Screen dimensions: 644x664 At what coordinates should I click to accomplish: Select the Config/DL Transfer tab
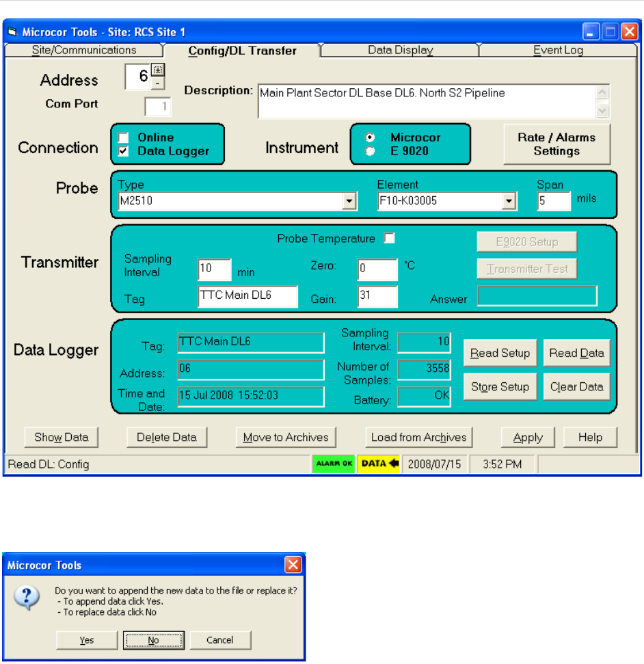coord(242,51)
